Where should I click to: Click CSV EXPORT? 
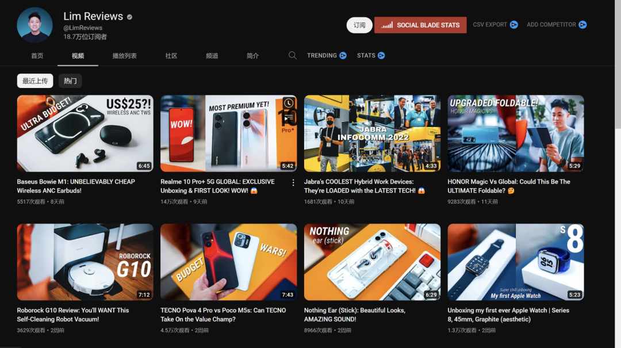[x=489, y=25]
